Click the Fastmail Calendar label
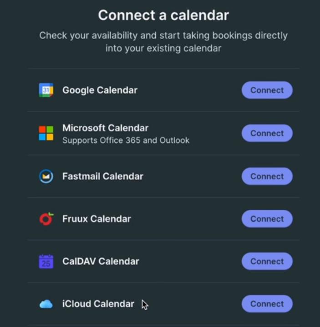Image resolution: width=320 pixels, height=327 pixels. [102, 176]
